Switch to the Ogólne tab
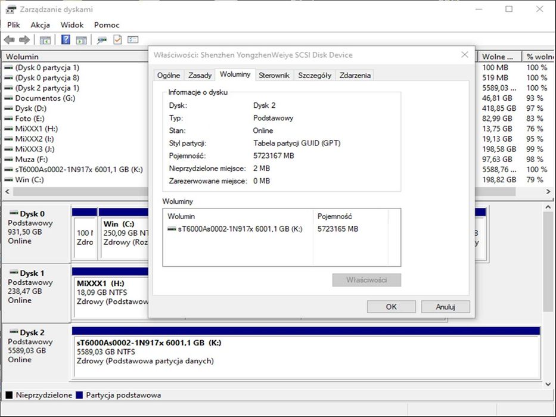 click(x=169, y=75)
